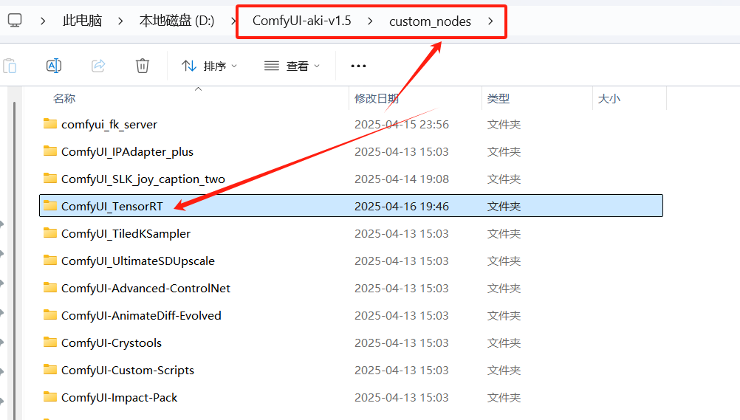Click folder icon of ComfyUI_TensorRT
Image resolution: width=740 pixels, height=420 pixels.
click(x=50, y=205)
